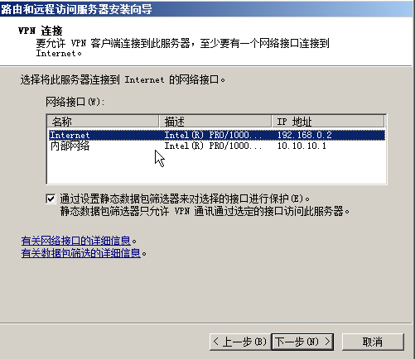Sort by IP 地址 column header

click(328, 122)
